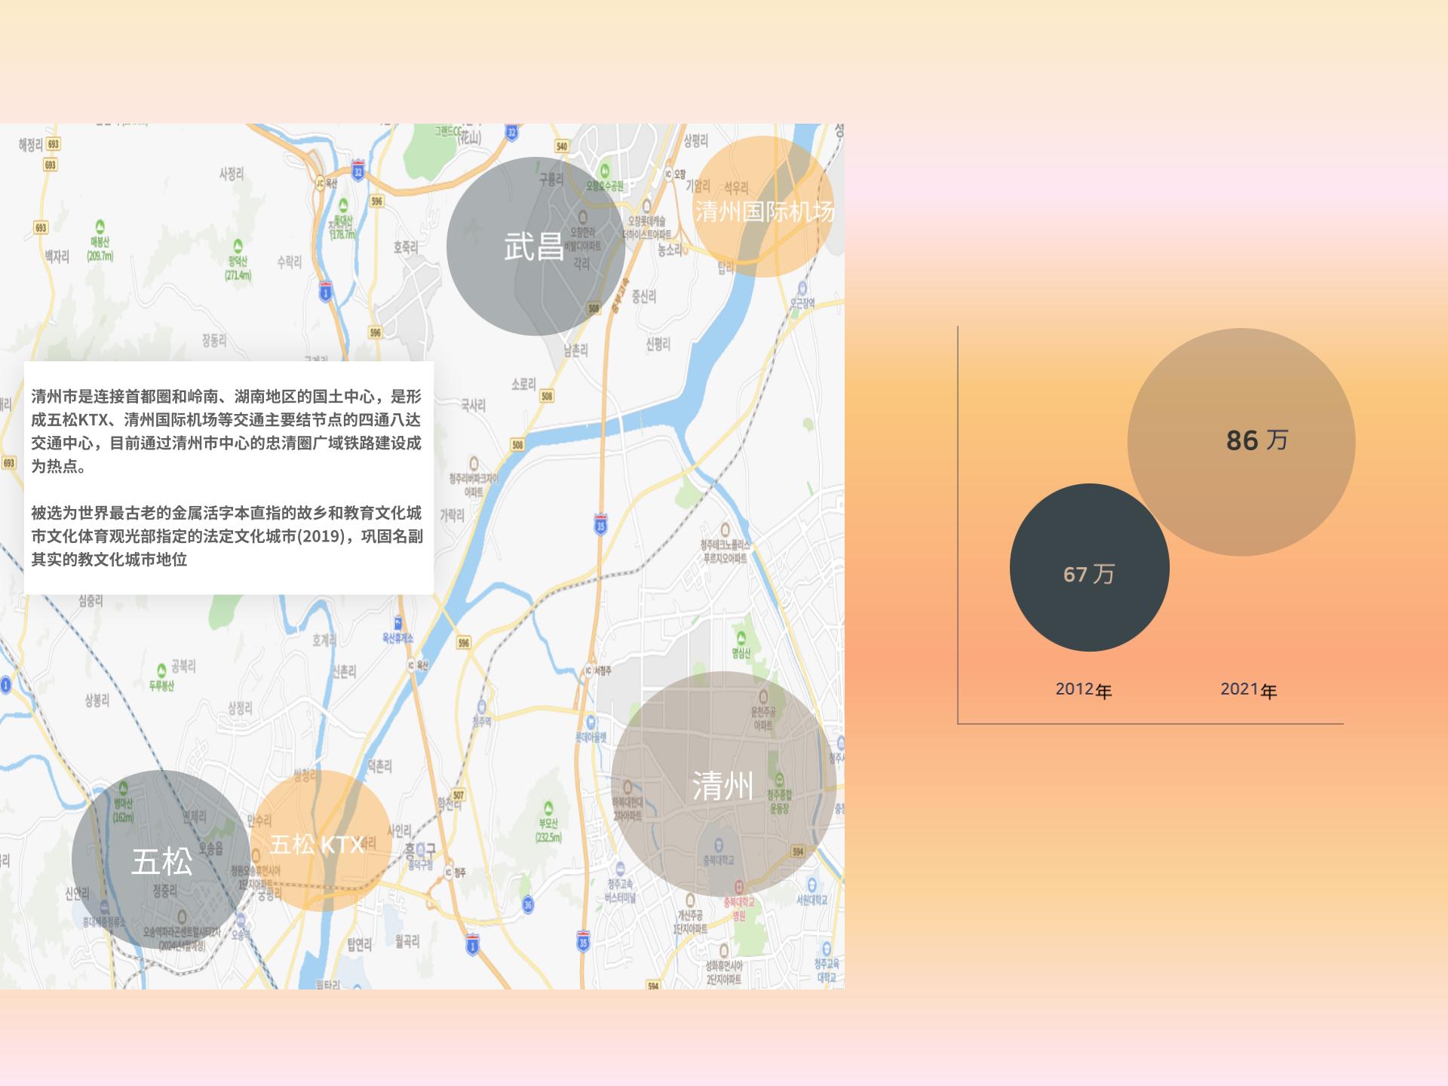Click the 2021年 axis label
1448x1086 pixels.
point(1249,689)
